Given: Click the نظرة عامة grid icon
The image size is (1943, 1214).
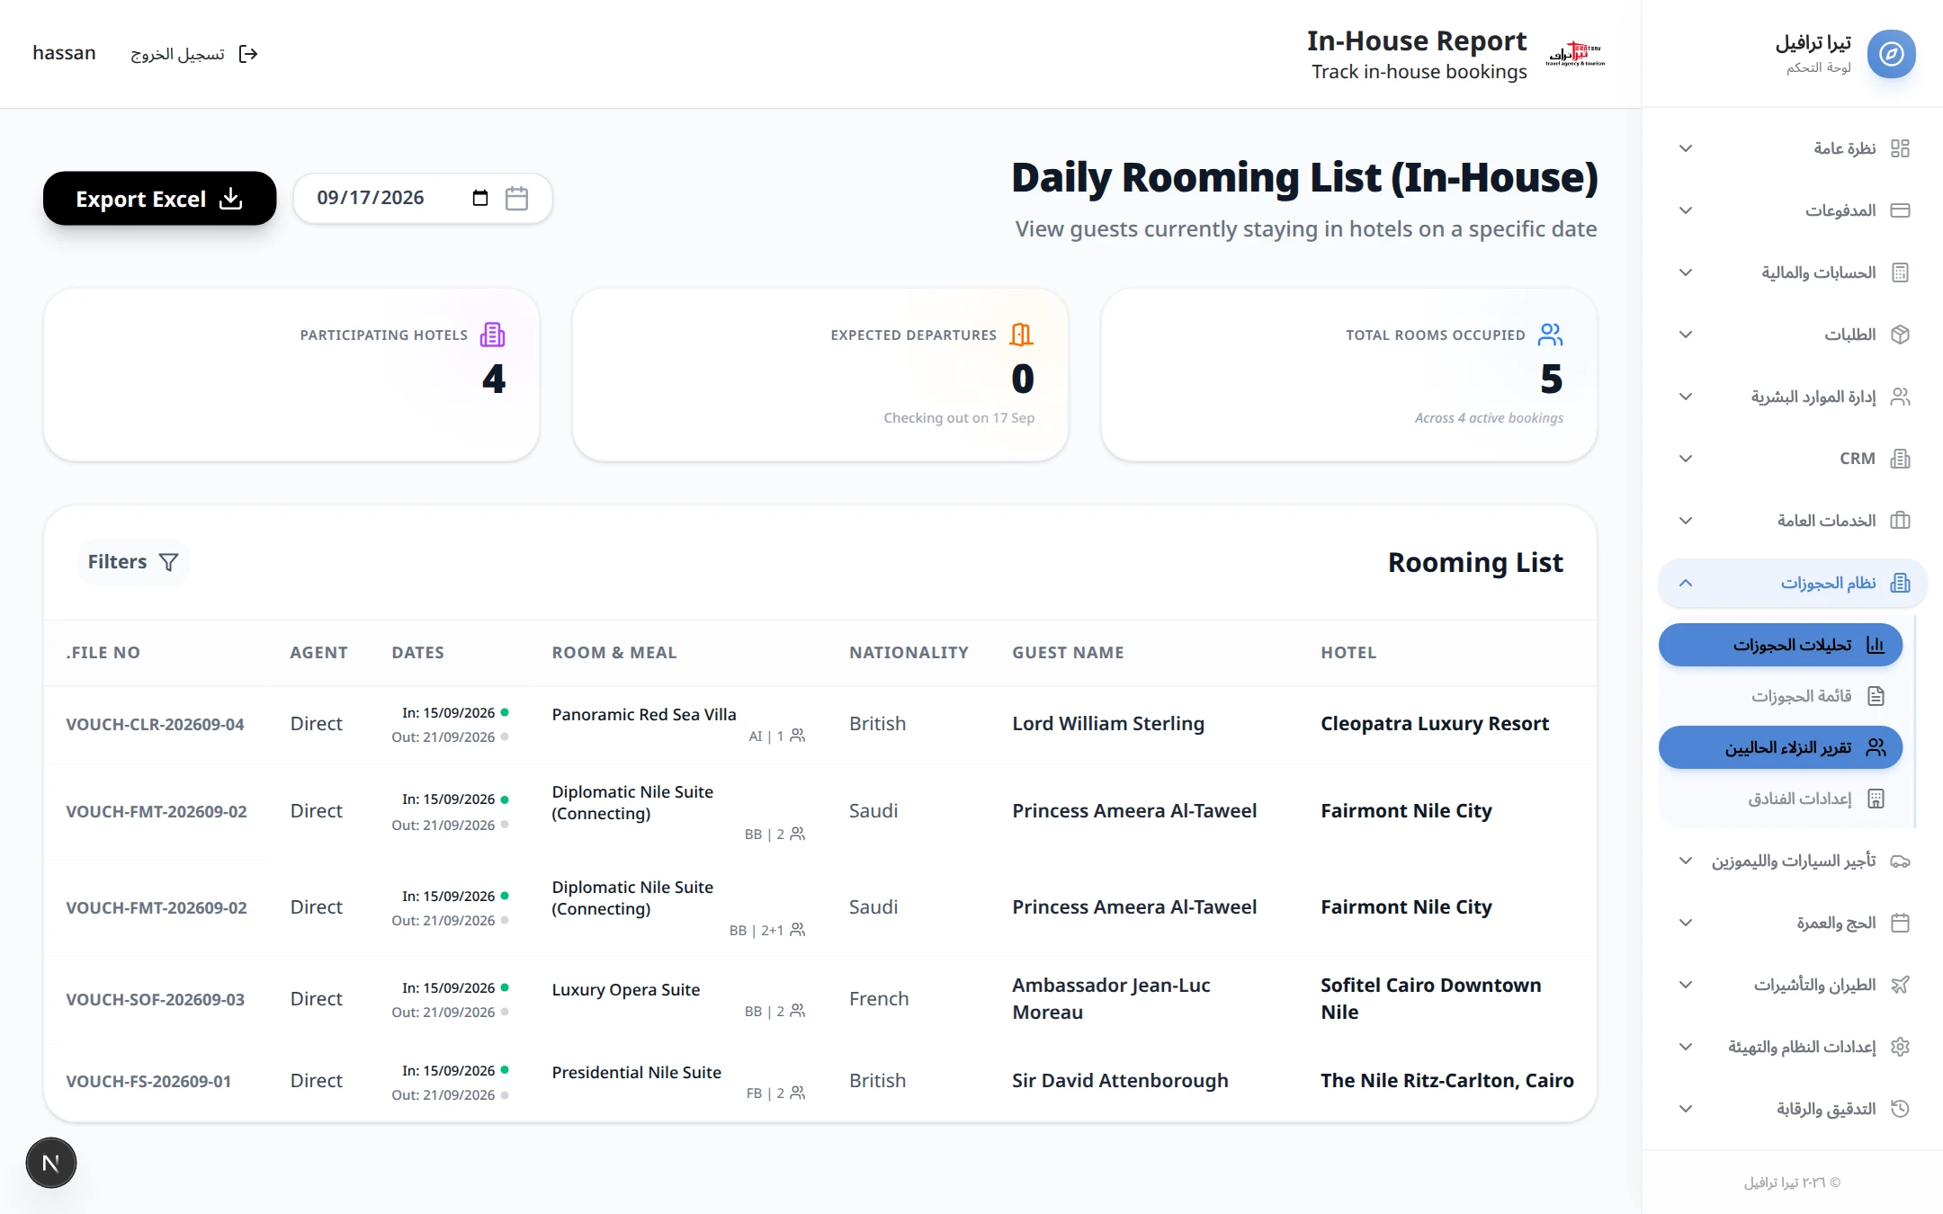Looking at the screenshot, I should (x=1900, y=148).
